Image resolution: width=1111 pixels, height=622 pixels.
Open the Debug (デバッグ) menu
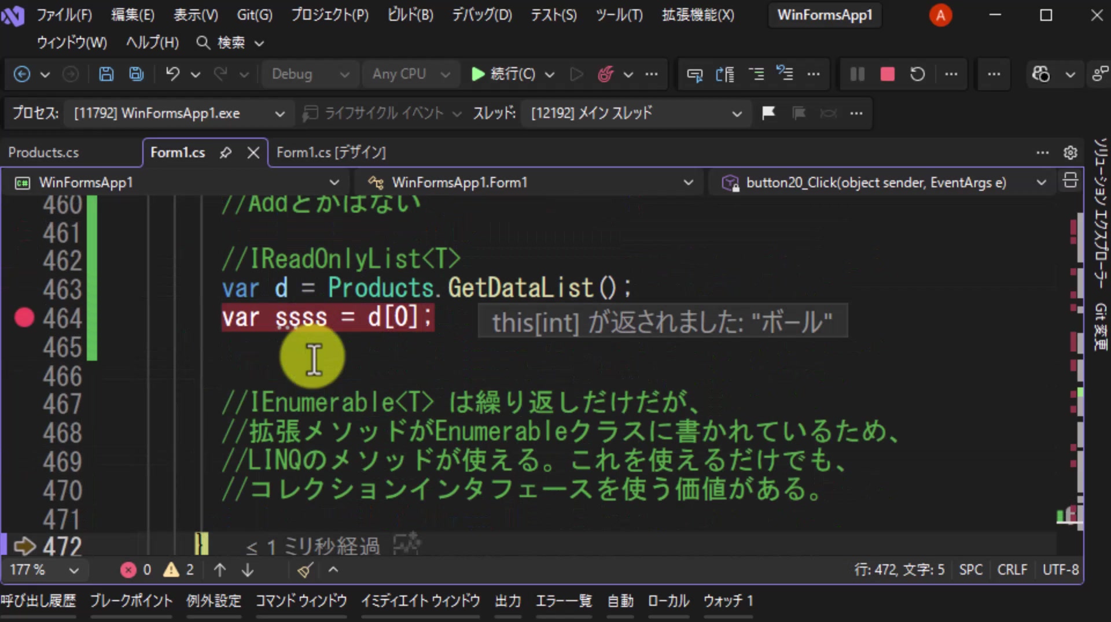pos(482,15)
